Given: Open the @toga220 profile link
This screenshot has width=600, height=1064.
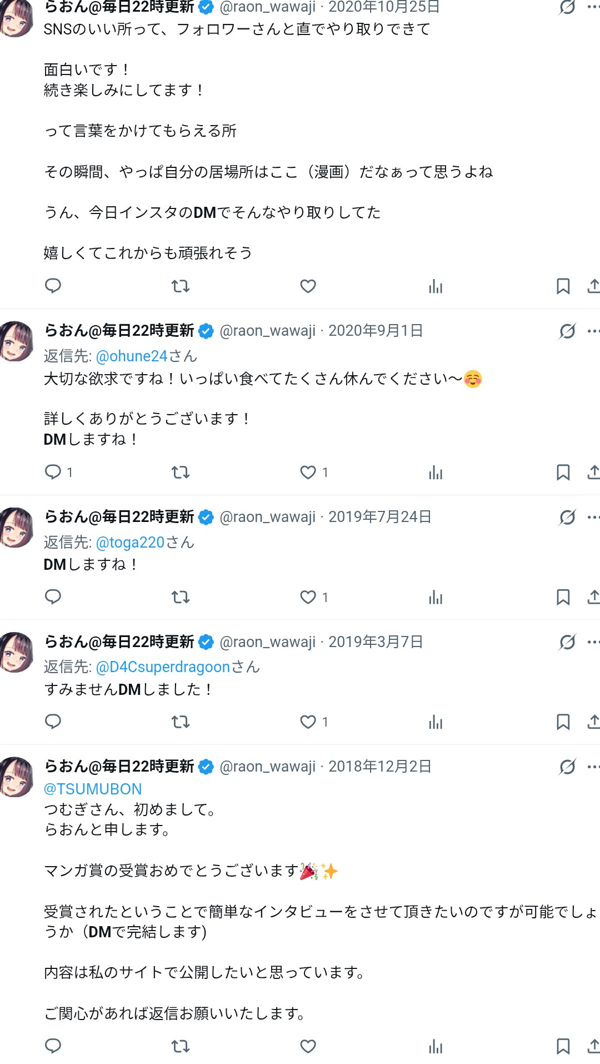Looking at the screenshot, I should pos(131,543).
